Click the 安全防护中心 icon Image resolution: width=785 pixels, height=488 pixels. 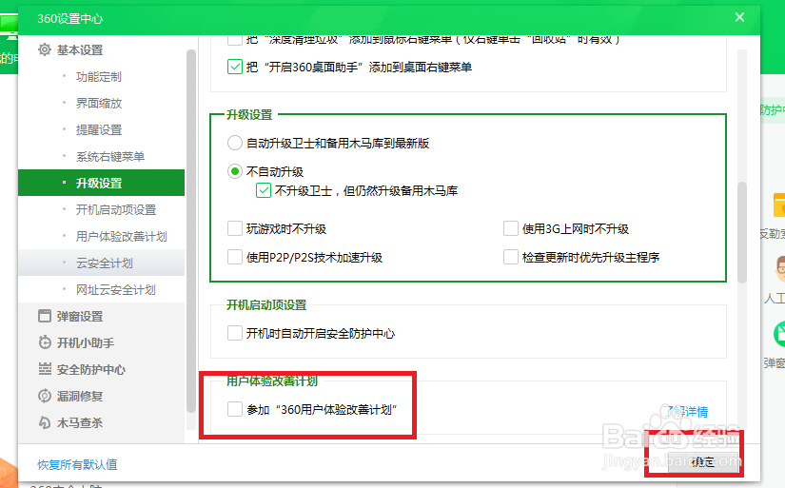[45, 369]
